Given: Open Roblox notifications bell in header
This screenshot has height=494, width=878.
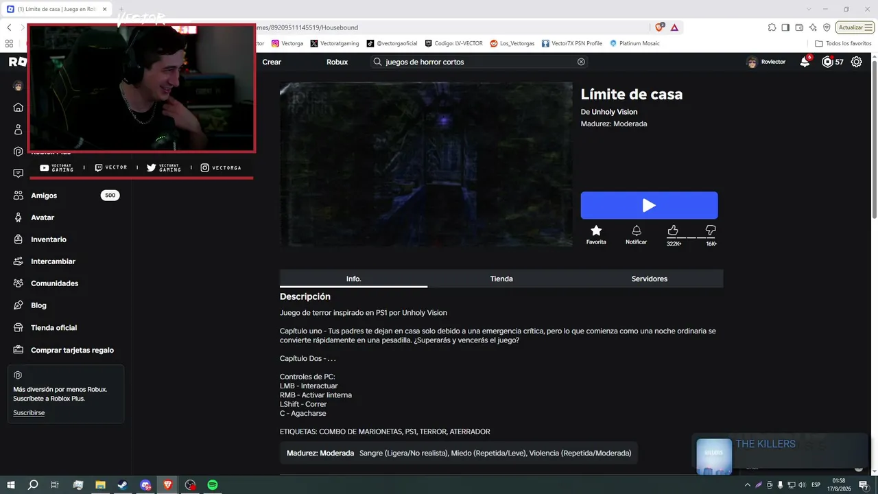Looking at the screenshot, I should click(x=805, y=62).
